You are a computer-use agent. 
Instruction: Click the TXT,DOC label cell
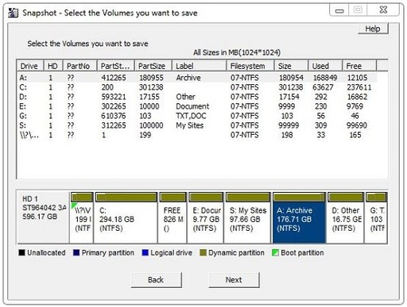[x=191, y=116]
